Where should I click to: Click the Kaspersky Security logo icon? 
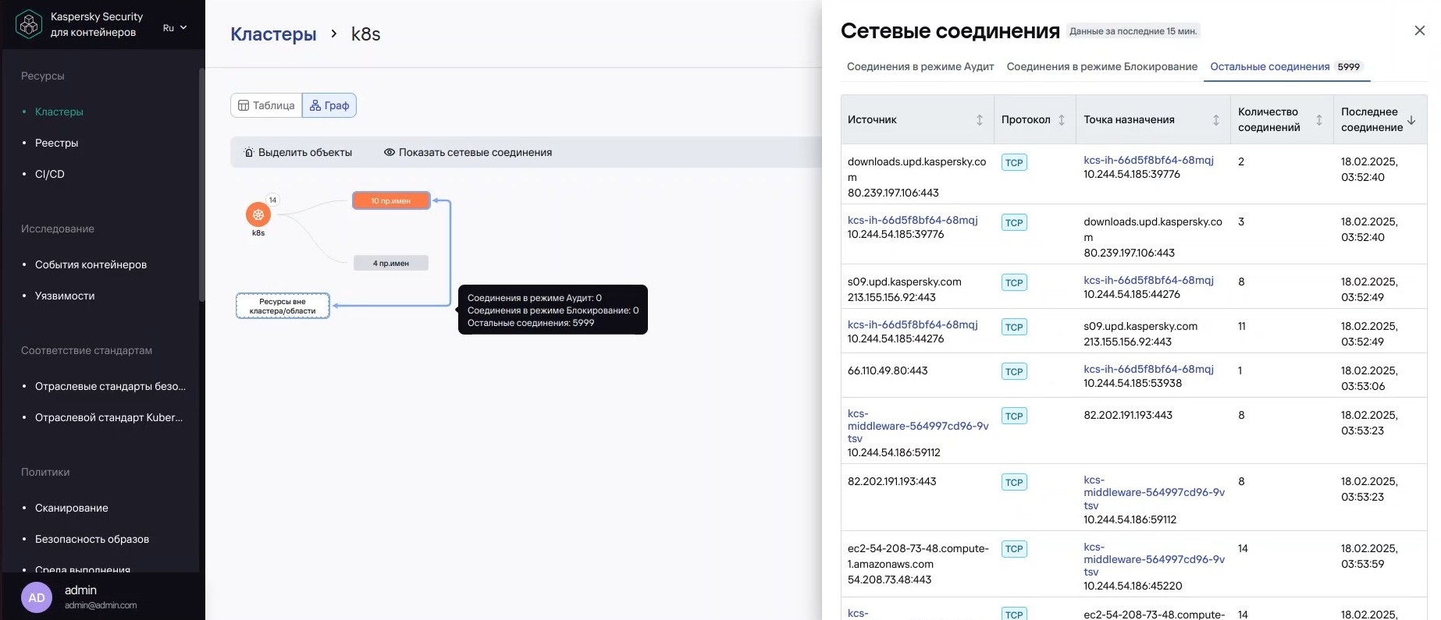[x=29, y=24]
